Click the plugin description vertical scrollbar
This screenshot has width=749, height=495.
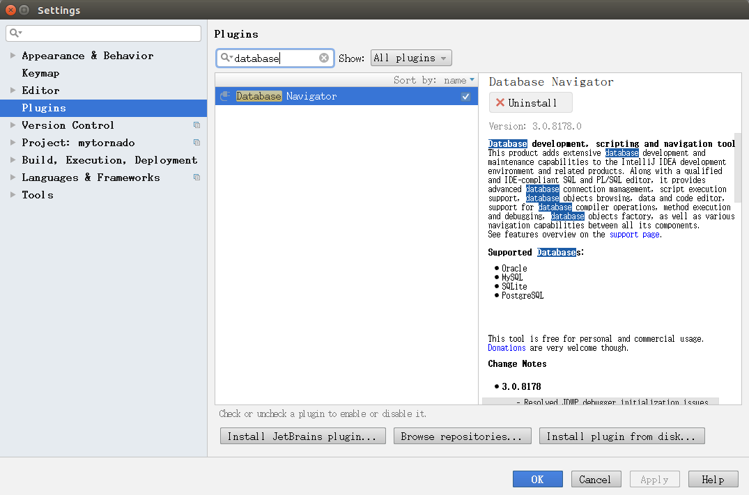pos(738,168)
